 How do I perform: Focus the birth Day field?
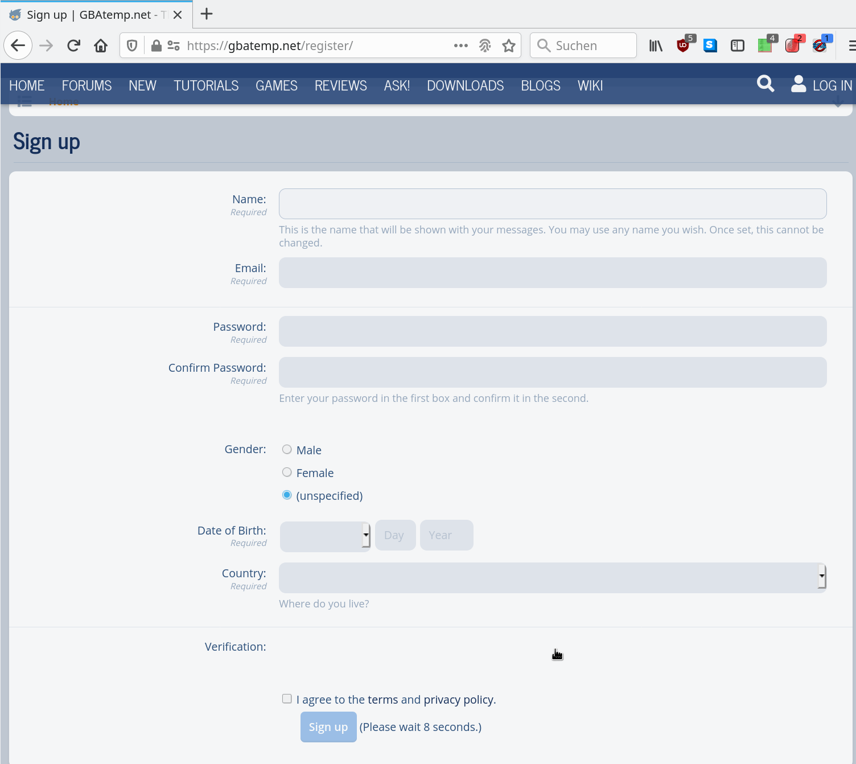pyautogui.click(x=396, y=535)
